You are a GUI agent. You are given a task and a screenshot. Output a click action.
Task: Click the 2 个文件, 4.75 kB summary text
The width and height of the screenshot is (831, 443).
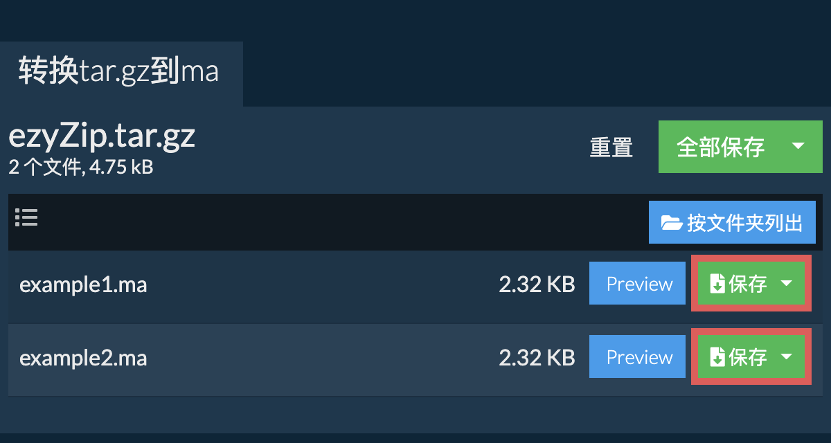click(x=80, y=168)
